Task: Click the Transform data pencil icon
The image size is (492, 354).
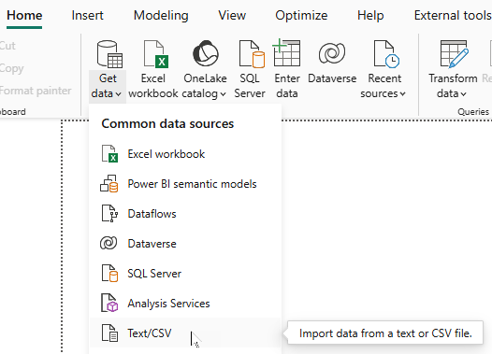Action: [x=455, y=54]
